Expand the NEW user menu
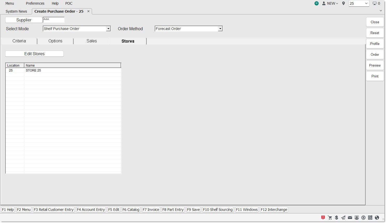 click(330, 3)
